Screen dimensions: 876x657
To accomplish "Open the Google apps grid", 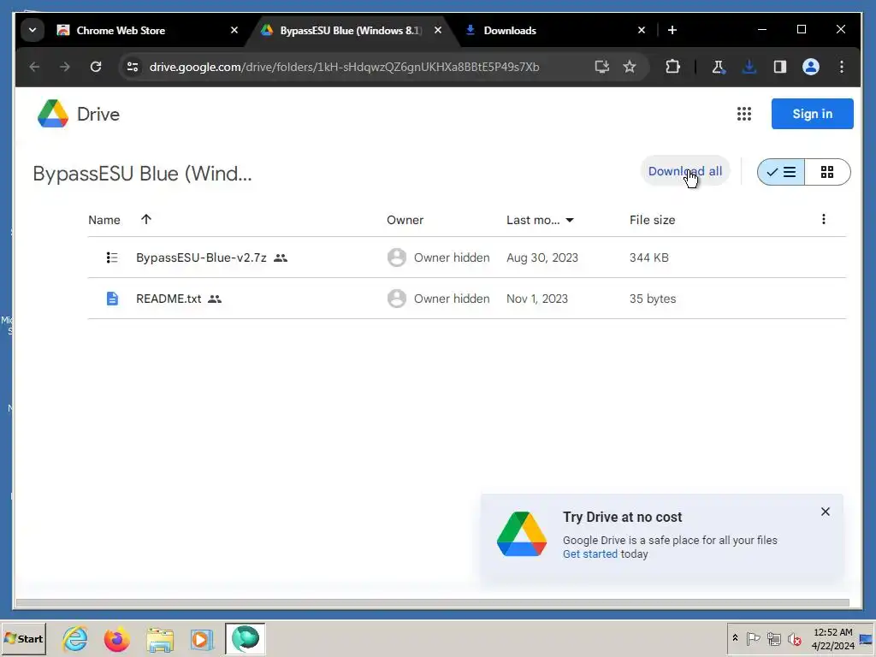I will [x=743, y=114].
